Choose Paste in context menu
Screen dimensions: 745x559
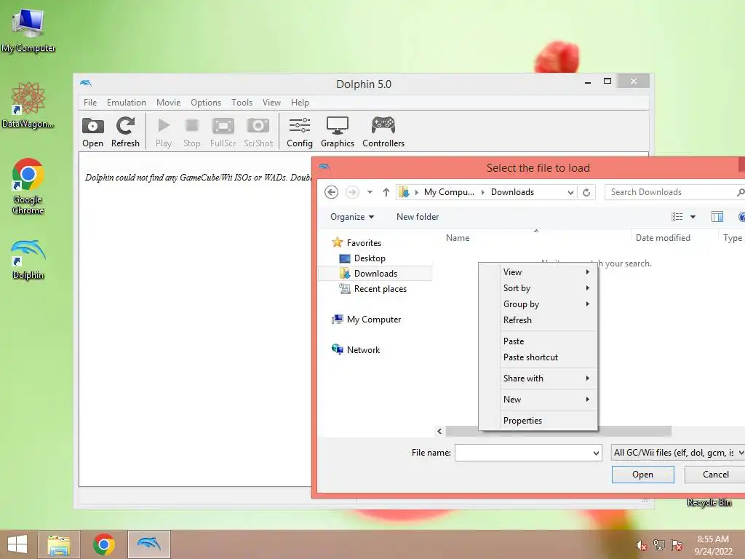point(538,341)
